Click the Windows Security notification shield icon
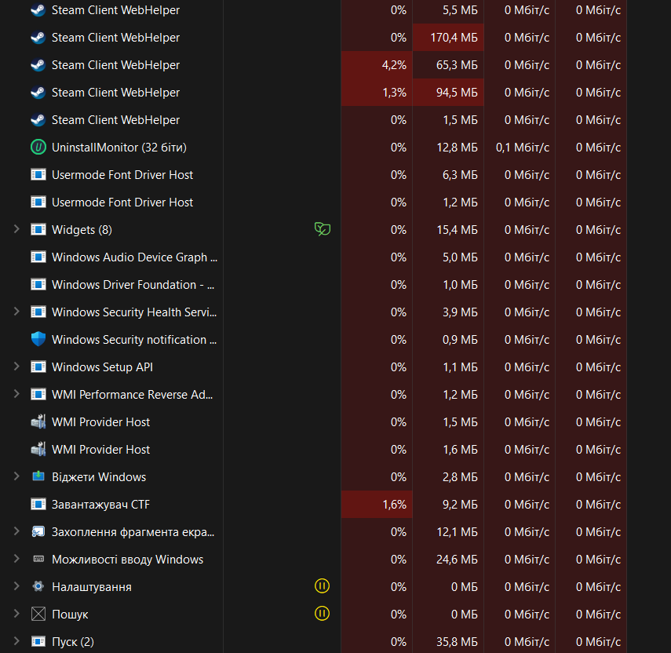Screen dimensions: 671x653 tap(38, 340)
